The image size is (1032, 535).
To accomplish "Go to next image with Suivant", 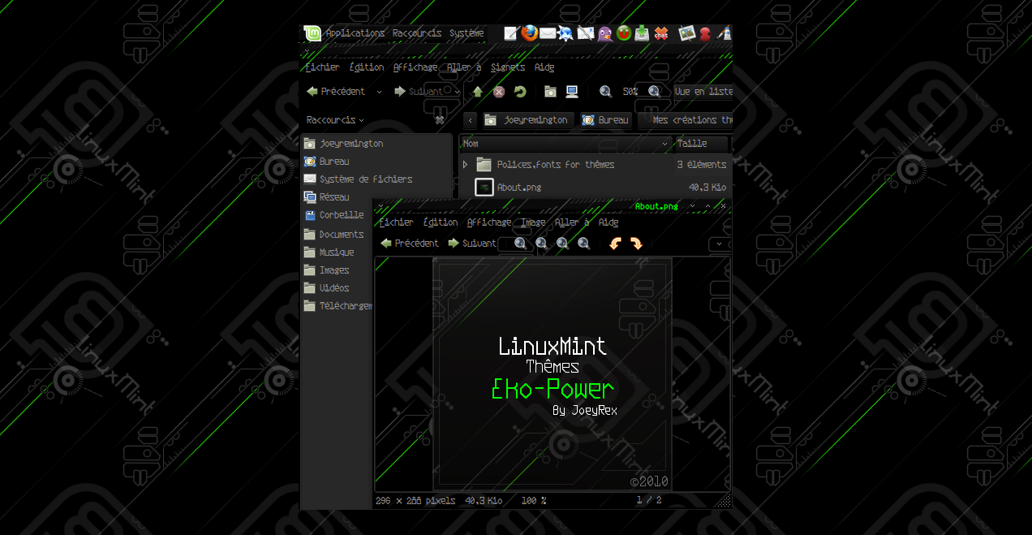I will point(472,244).
